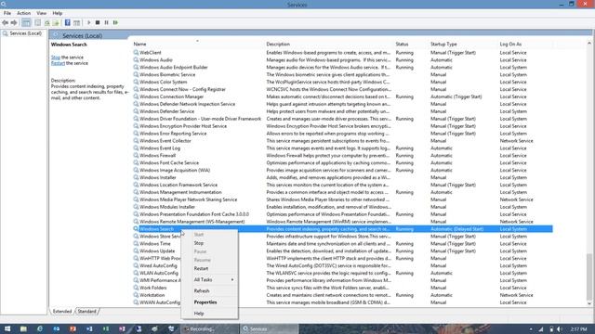Toggle the Show/Hide Action Pane toolbar icon
The height and width of the screenshot is (334, 595).
pyautogui.click(x=76, y=22)
